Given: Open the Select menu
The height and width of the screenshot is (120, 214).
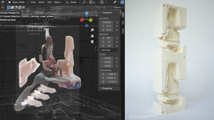Looking at the screenshot, I should [41, 2].
